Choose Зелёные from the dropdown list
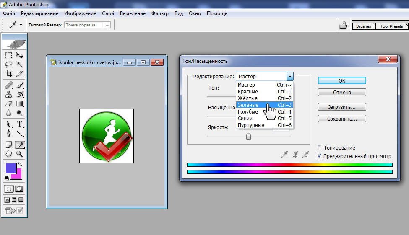409x235 pixels. 265,105
